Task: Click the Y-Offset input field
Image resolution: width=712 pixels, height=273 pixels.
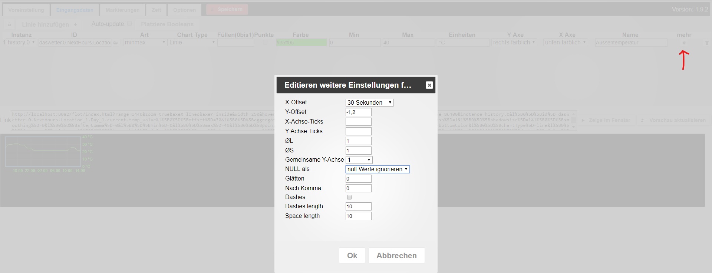Action: [x=358, y=112]
